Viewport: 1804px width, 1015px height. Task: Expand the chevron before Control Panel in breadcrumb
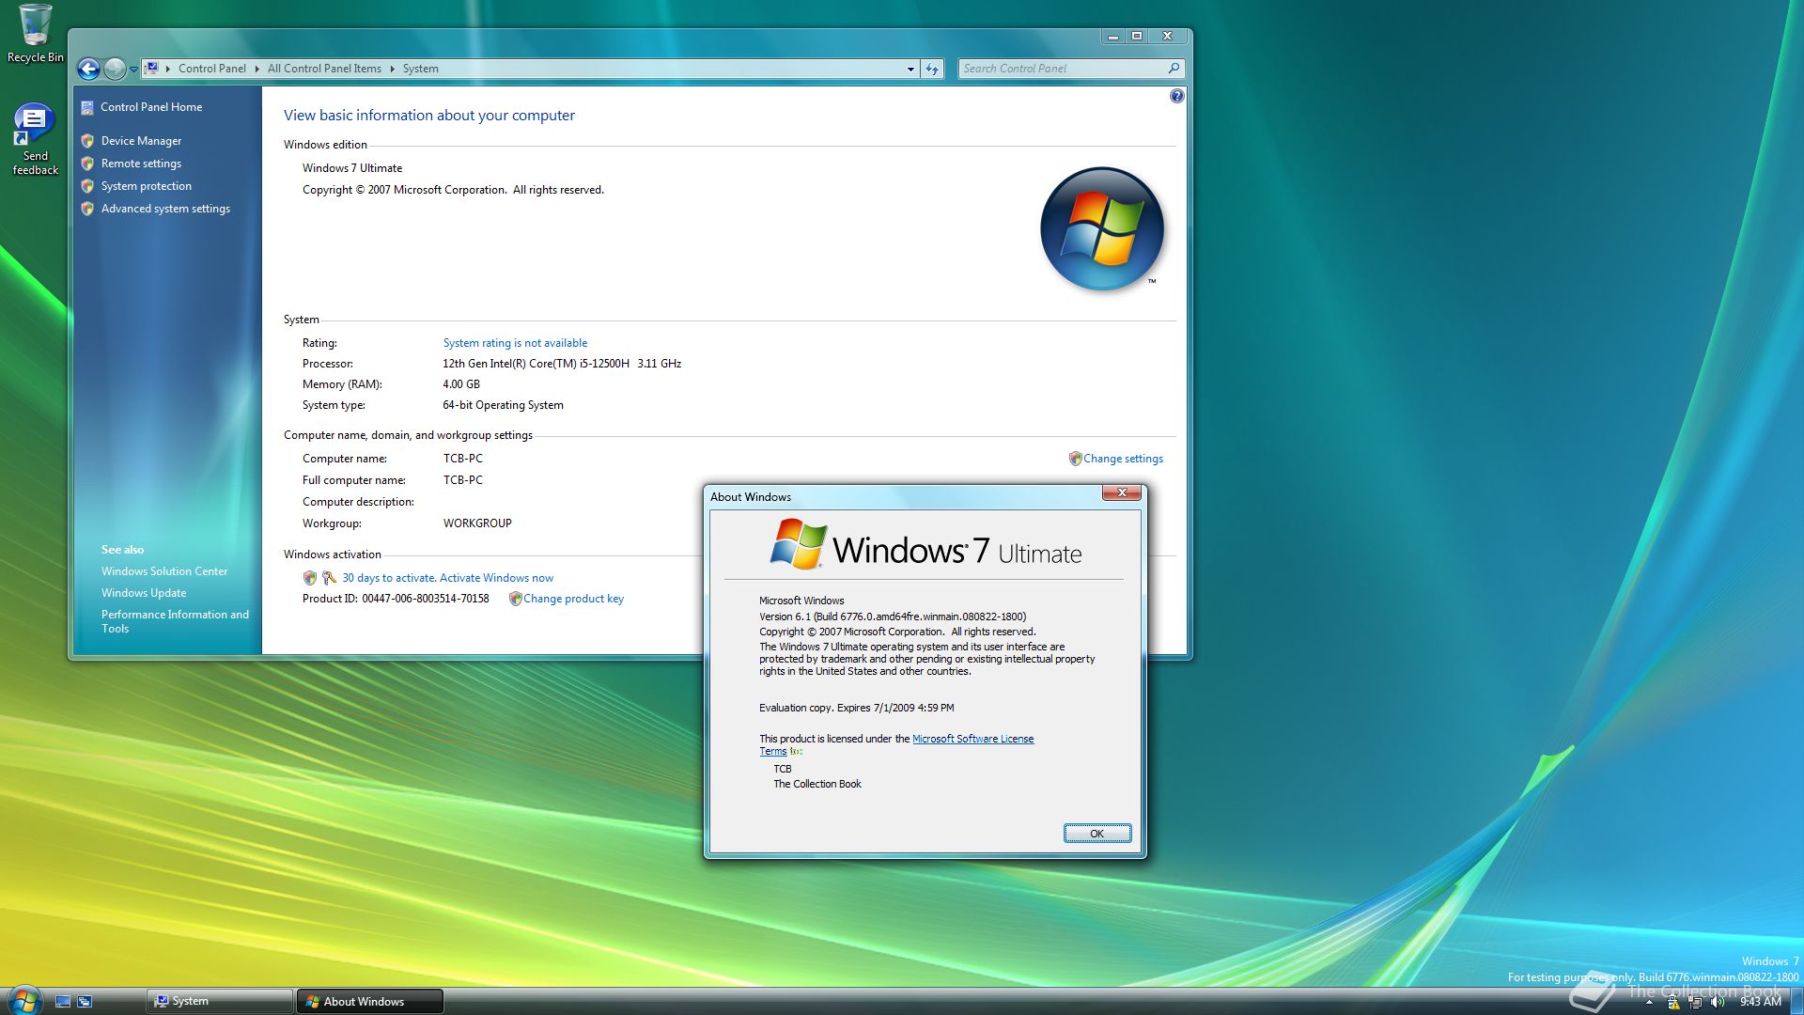(x=168, y=69)
